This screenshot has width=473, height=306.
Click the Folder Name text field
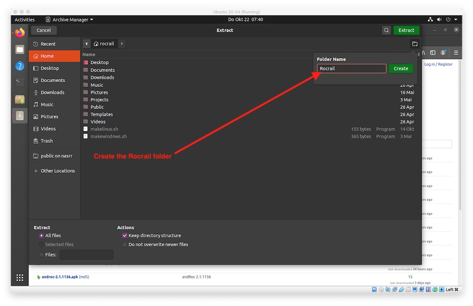click(352, 69)
